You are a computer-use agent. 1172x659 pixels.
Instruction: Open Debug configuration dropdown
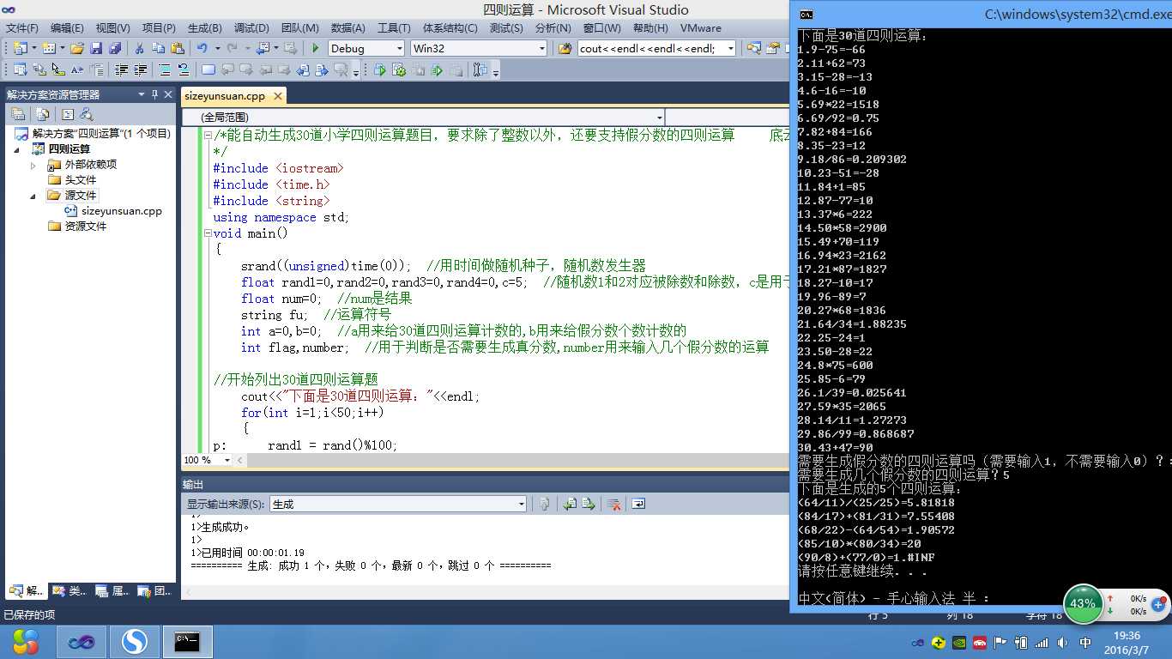(398, 48)
